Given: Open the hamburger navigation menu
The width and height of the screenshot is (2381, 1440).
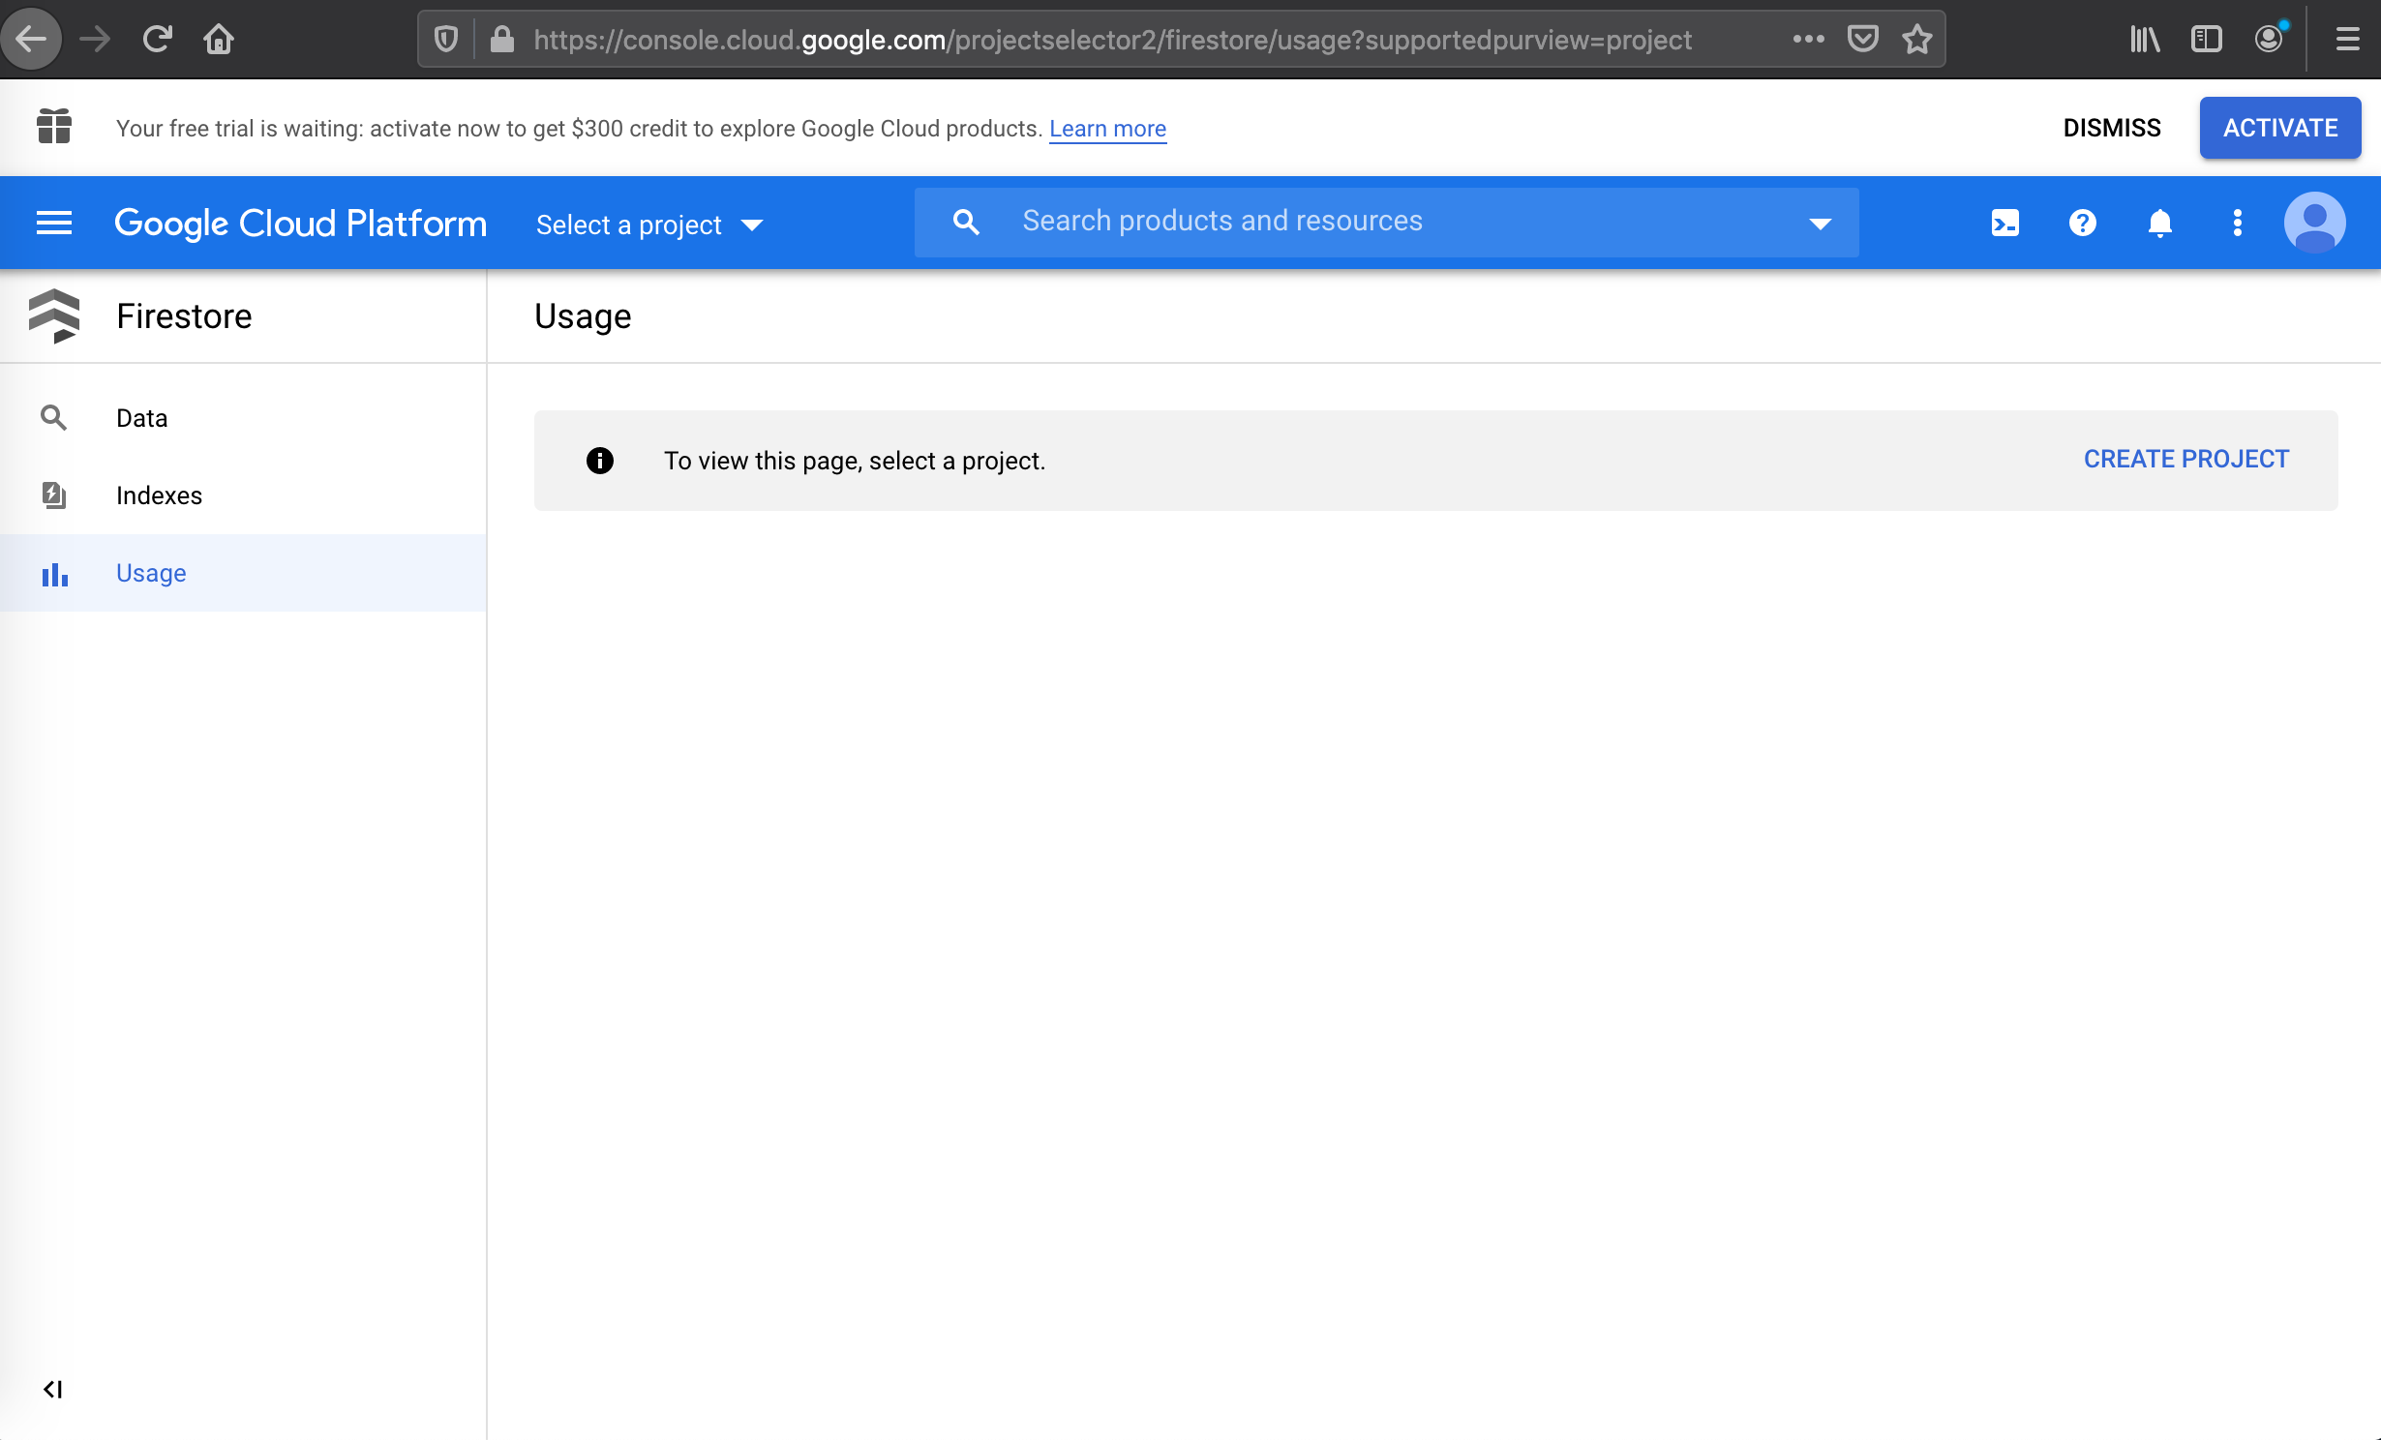Looking at the screenshot, I should tap(54, 222).
